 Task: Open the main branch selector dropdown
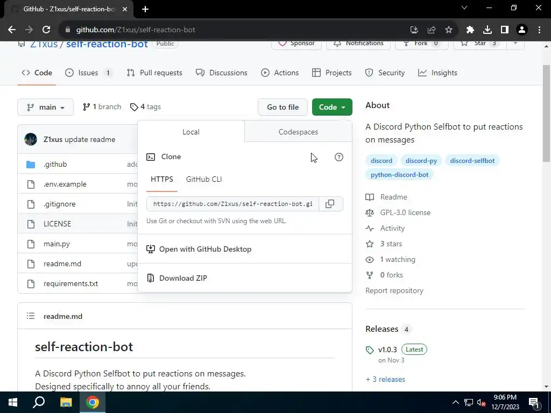click(45, 107)
